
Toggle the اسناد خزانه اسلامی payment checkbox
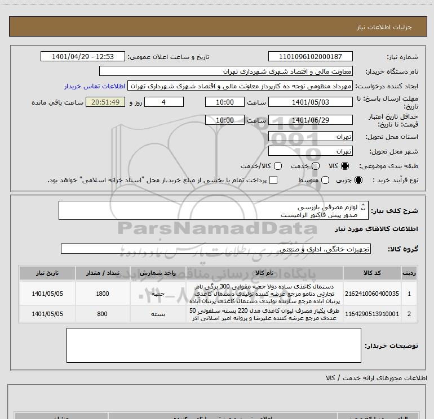coord(273,180)
